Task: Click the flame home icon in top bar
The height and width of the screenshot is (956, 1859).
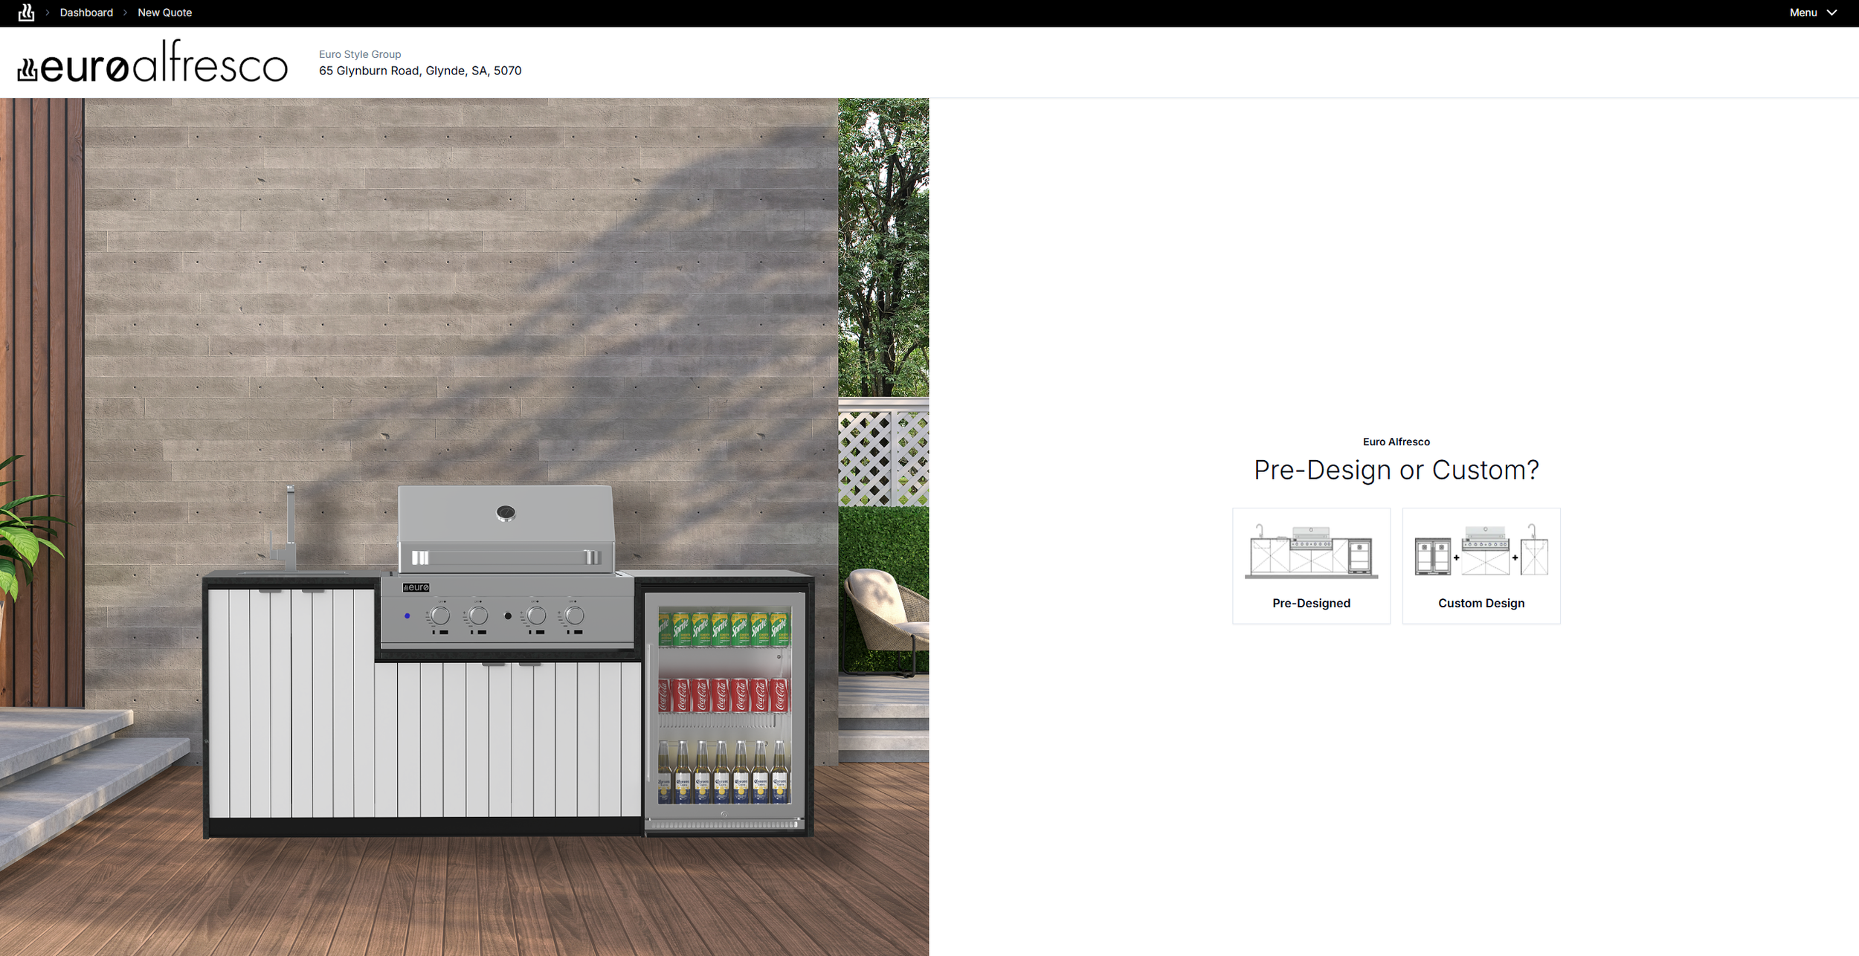Action: point(26,13)
